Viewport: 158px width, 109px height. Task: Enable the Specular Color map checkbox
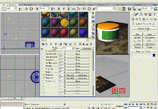coord(44,54)
